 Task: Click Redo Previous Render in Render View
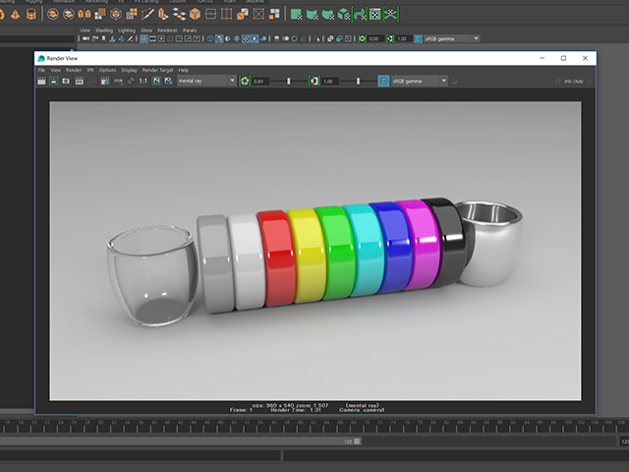click(41, 81)
